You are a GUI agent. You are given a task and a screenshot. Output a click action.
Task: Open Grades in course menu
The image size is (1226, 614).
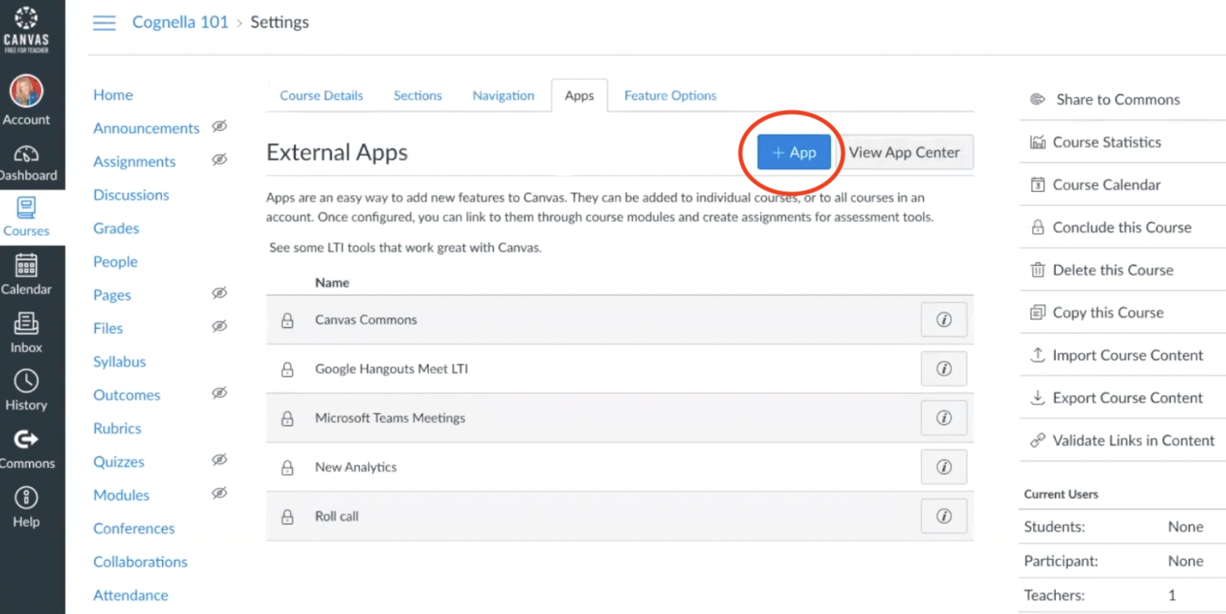[116, 228]
